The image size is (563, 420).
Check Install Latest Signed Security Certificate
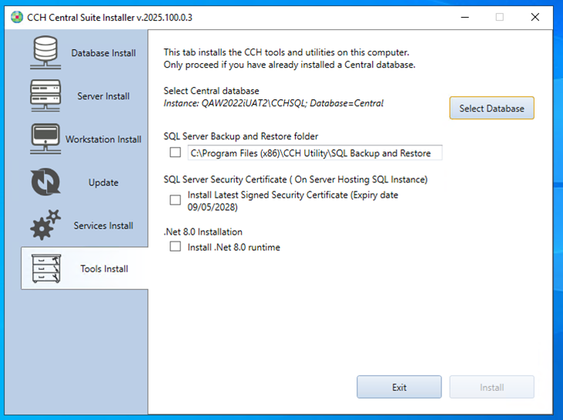176,200
